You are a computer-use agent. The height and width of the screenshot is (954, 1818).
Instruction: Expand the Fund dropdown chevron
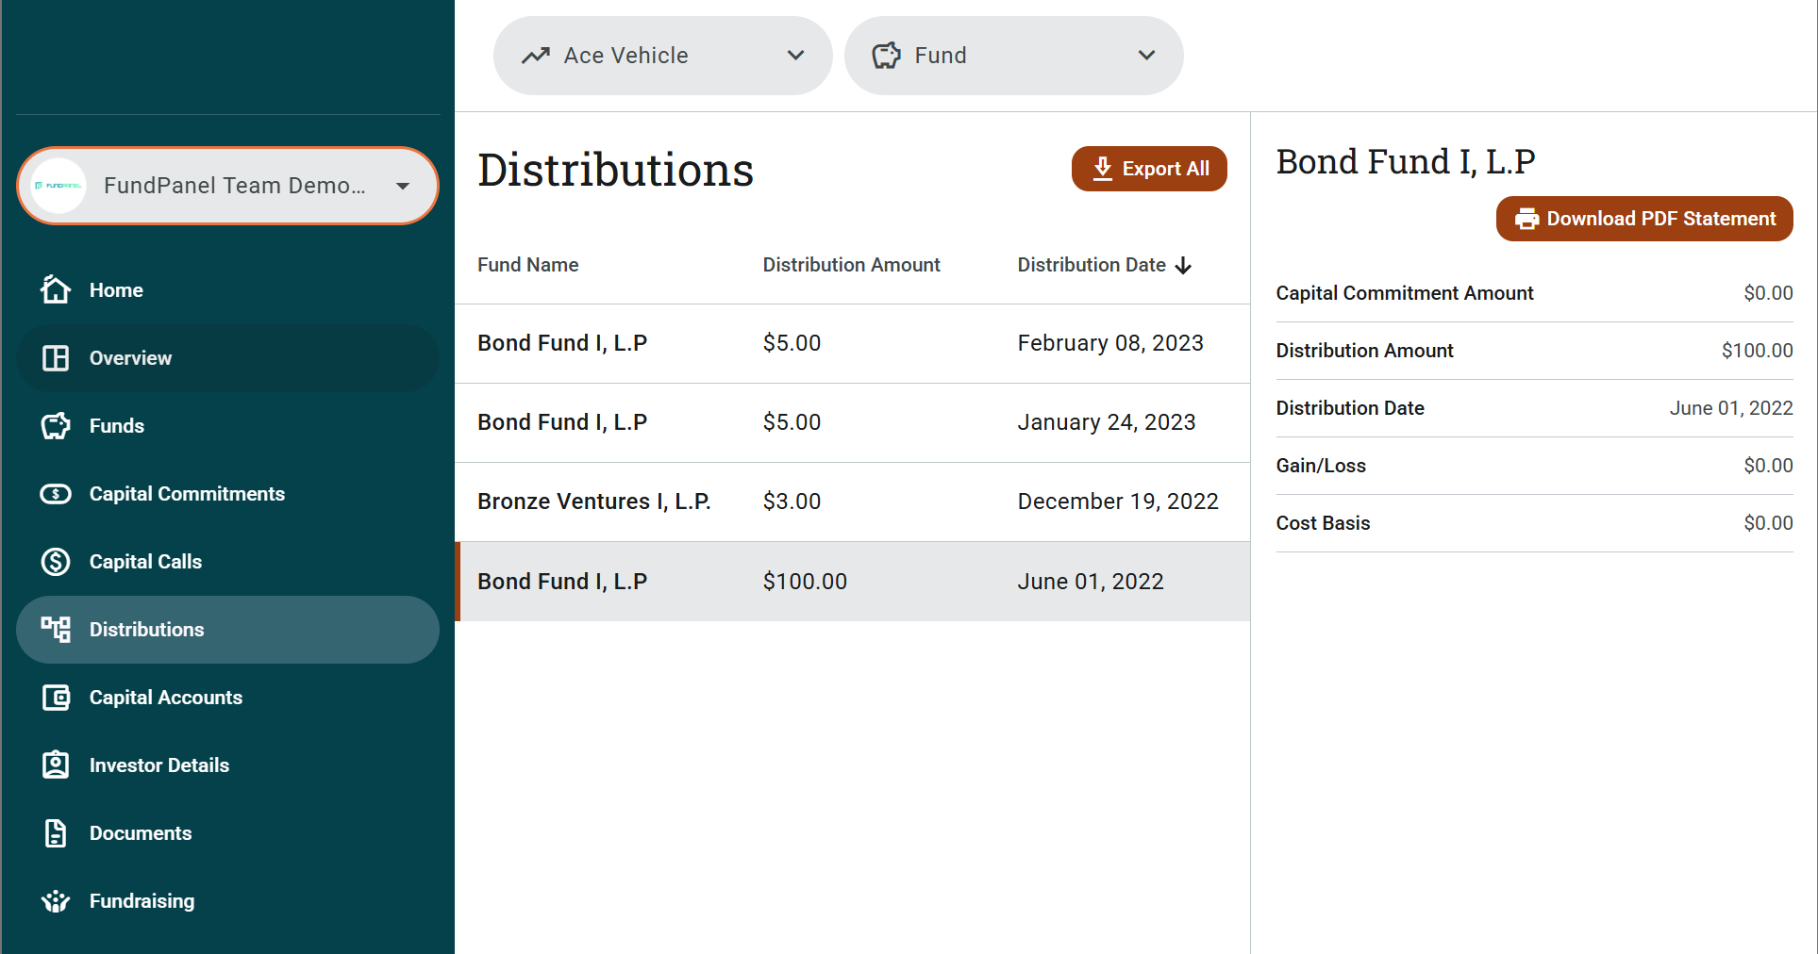click(x=1146, y=56)
